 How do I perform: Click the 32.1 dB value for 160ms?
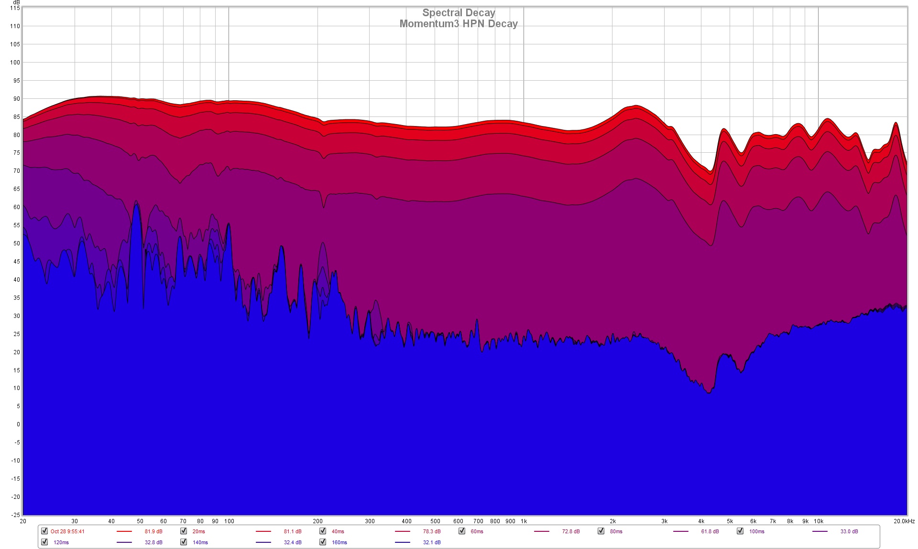[x=432, y=542]
